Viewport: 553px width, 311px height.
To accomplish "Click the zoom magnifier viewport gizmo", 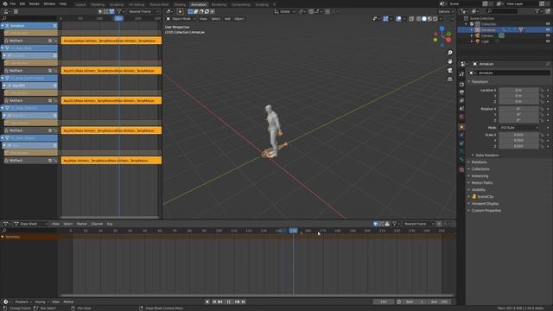I will pyautogui.click(x=450, y=53).
